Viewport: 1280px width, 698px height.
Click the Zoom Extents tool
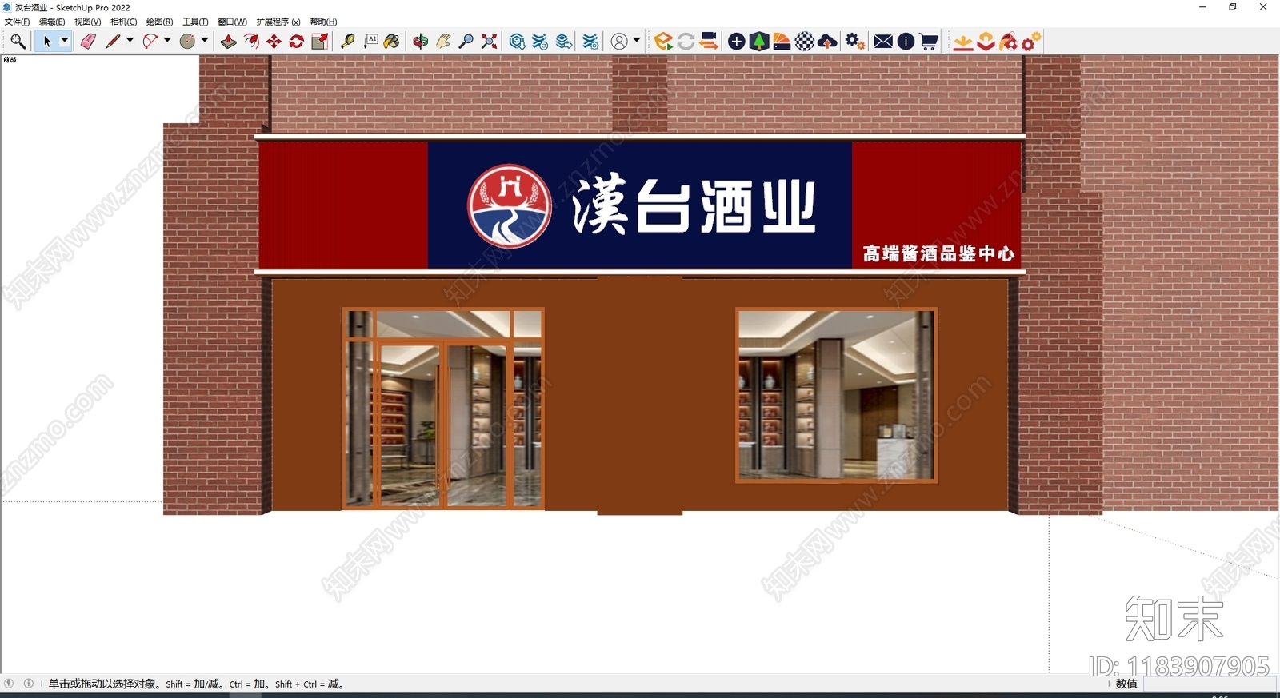coord(489,42)
